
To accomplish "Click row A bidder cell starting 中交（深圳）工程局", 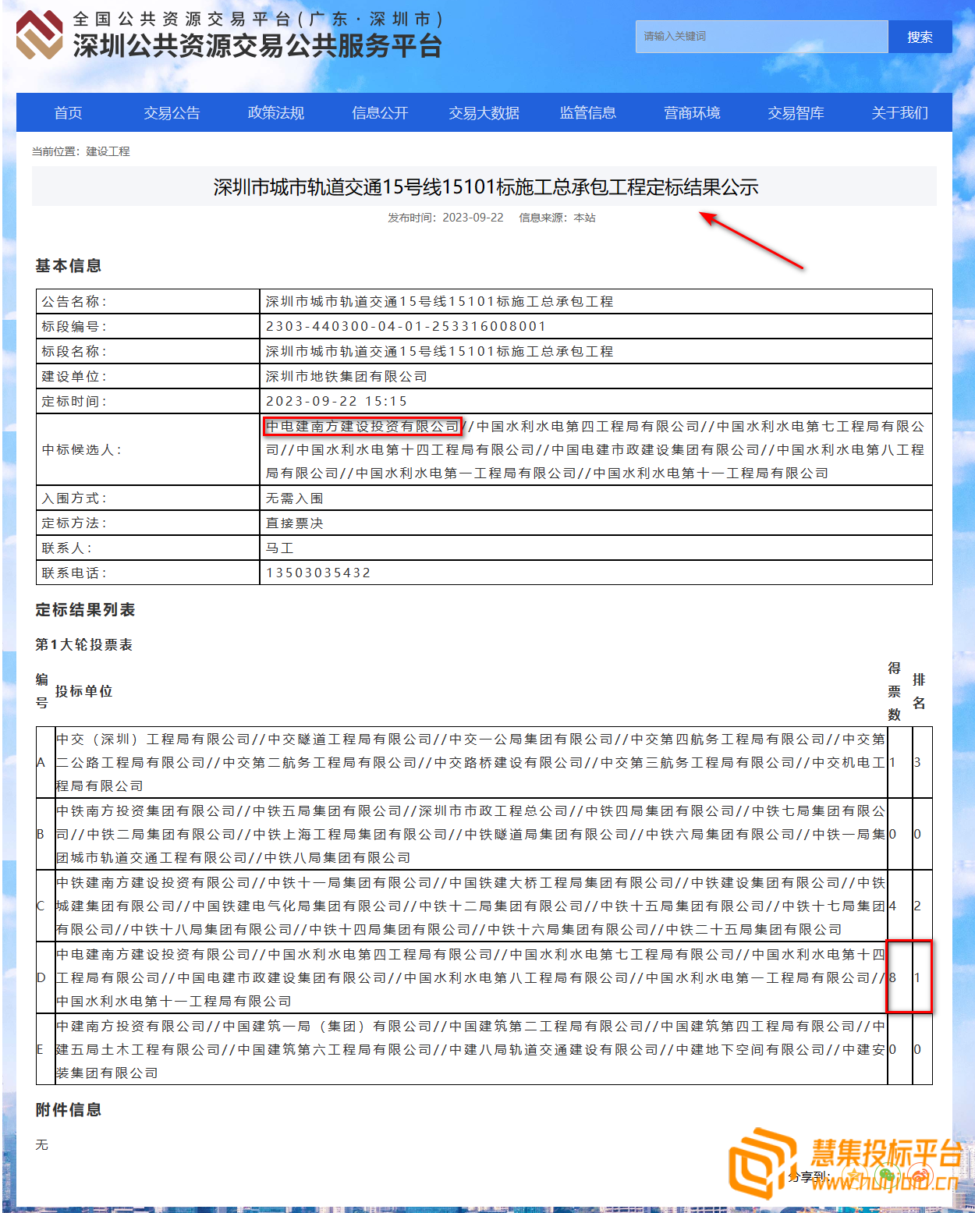I will [x=470, y=762].
